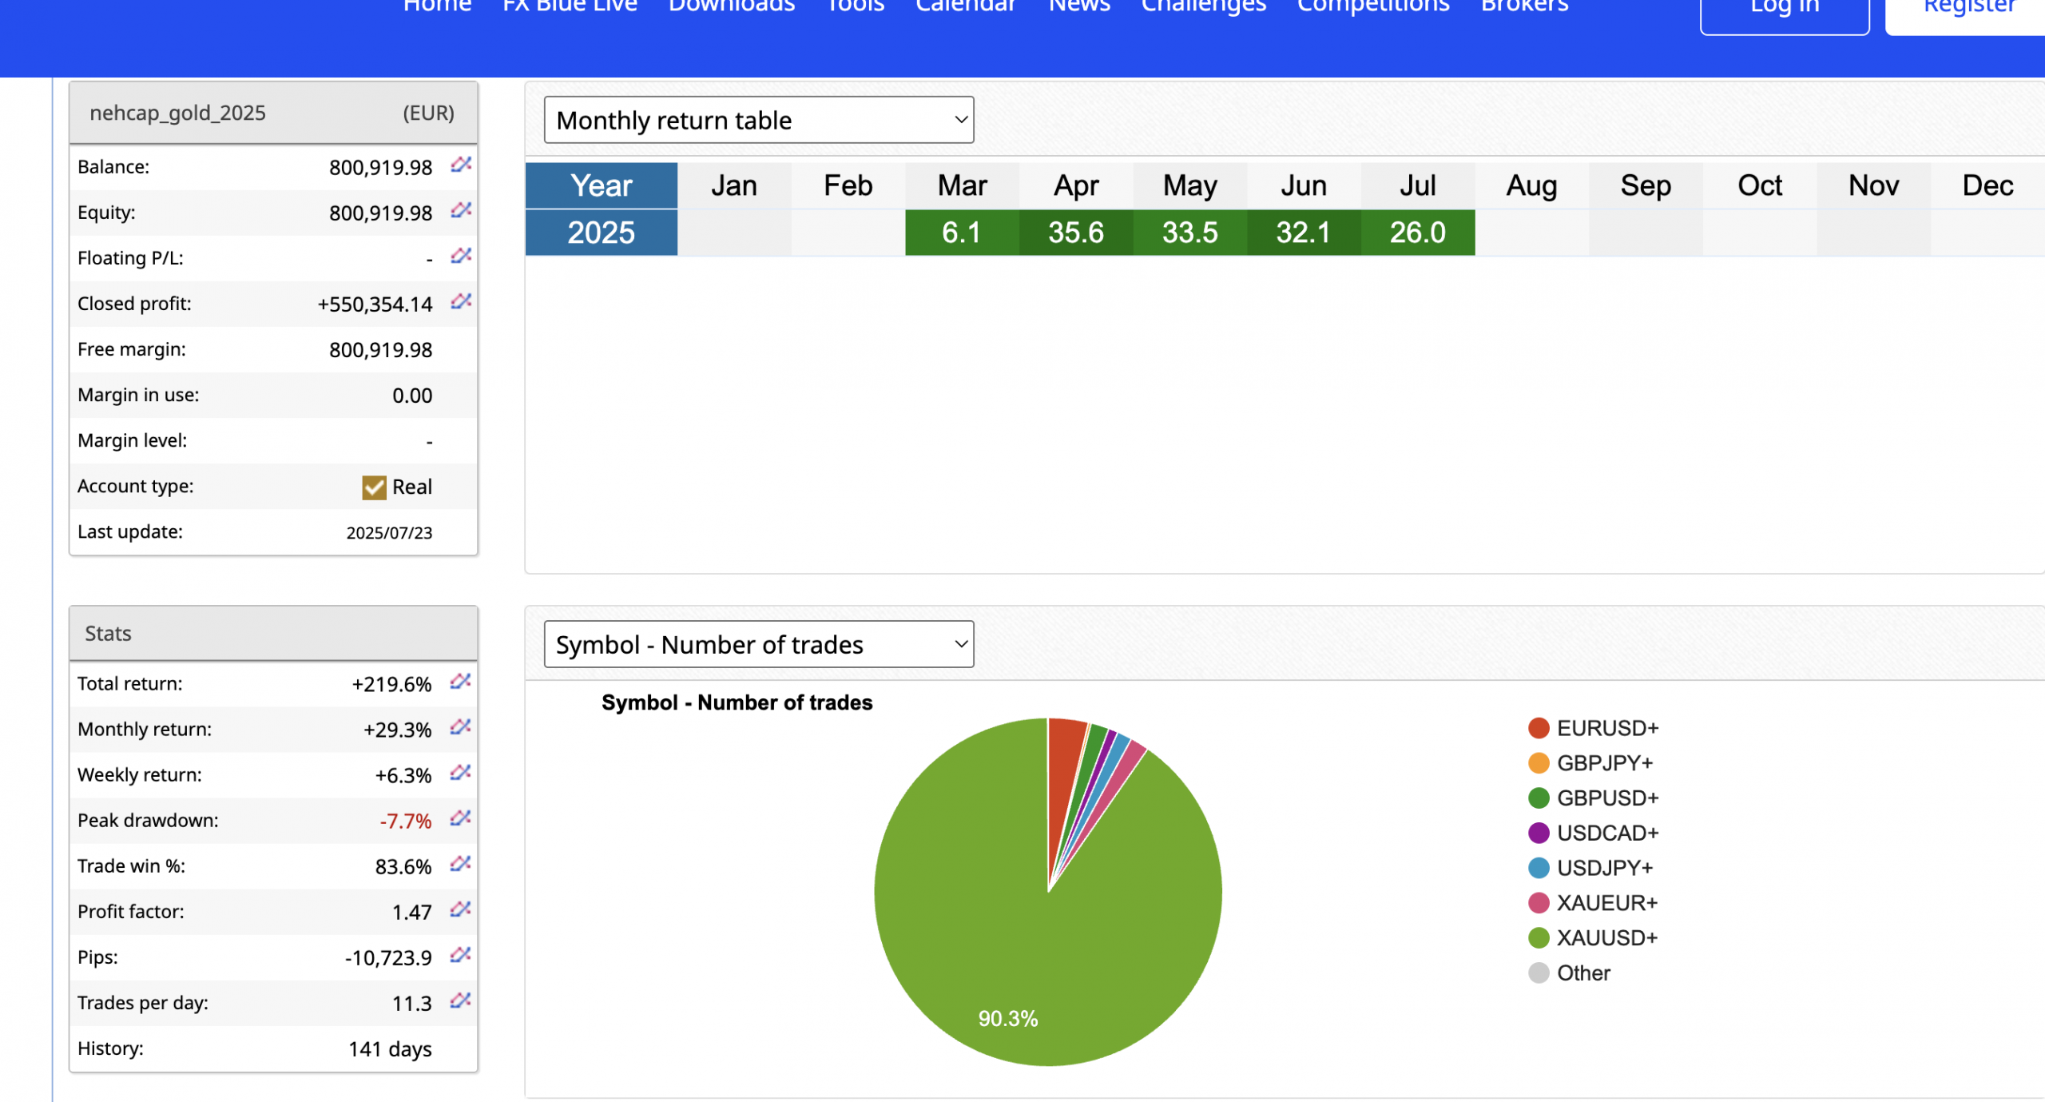Image resolution: width=2045 pixels, height=1102 pixels.
Task: Click the chart icon beside Balance
Action: tap(461, 165)
